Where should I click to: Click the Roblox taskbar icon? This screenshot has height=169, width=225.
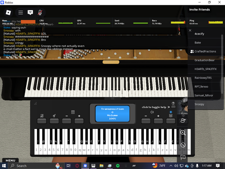85,166
